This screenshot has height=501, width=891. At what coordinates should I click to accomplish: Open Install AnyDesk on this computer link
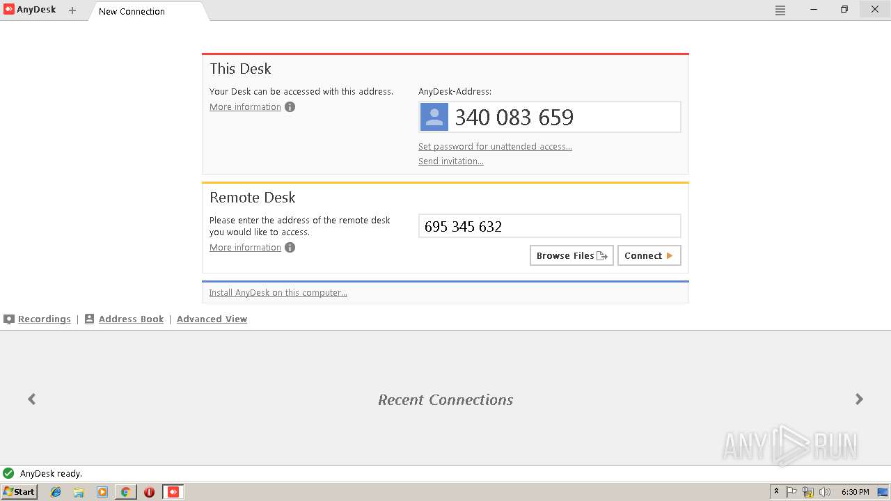(278, 293)
